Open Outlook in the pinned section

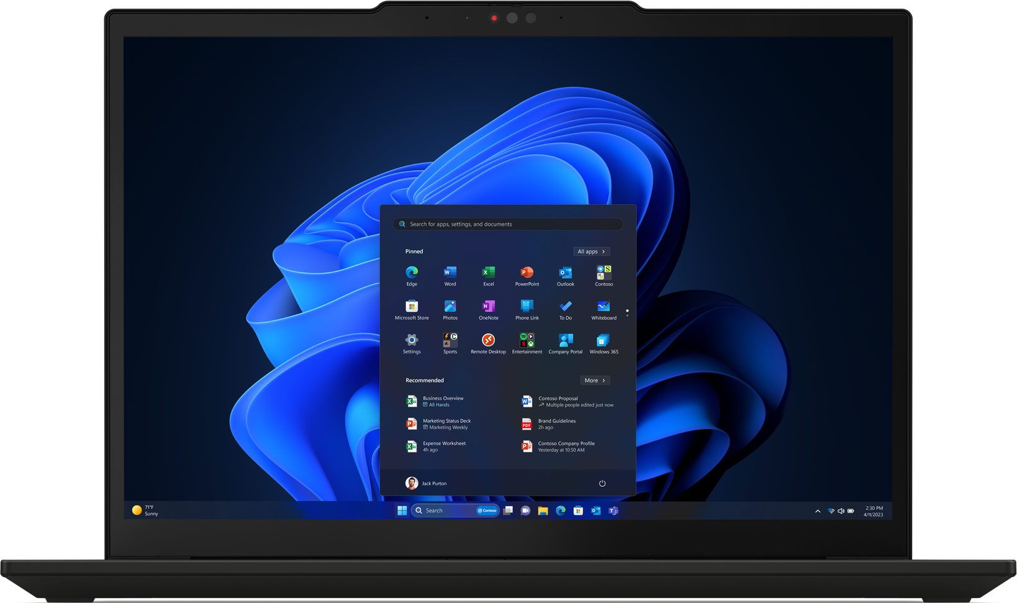[566, 276]
